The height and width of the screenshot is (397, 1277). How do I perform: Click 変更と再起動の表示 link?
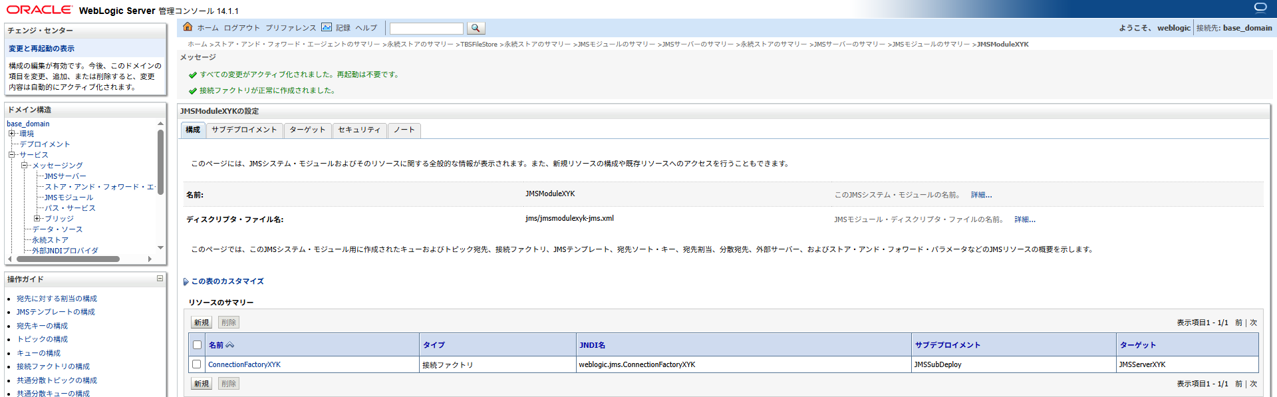tap(41, 49)
